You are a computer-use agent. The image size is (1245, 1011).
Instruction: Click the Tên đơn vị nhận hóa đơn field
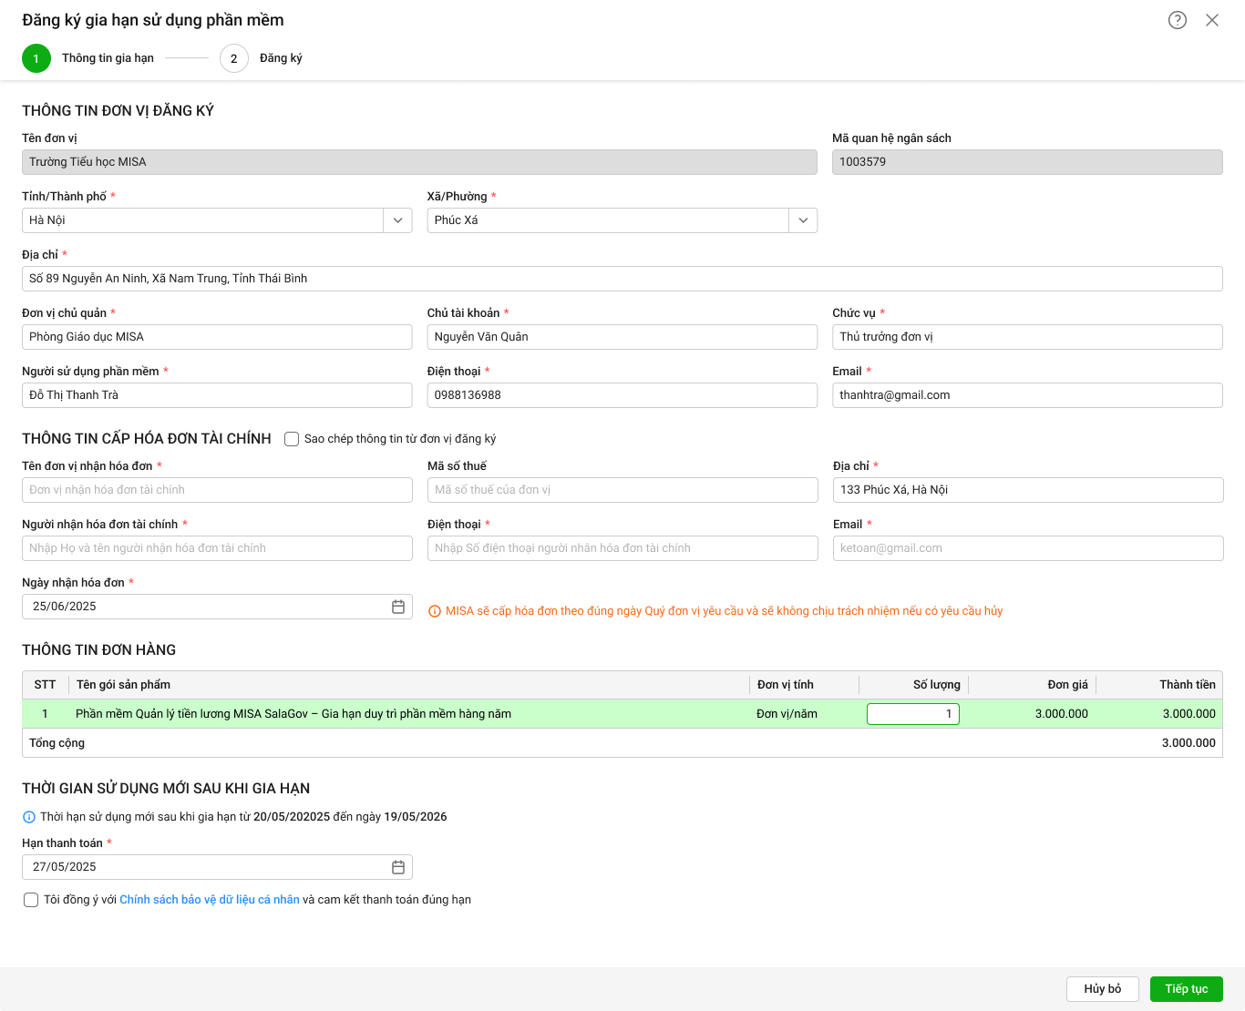217,490
